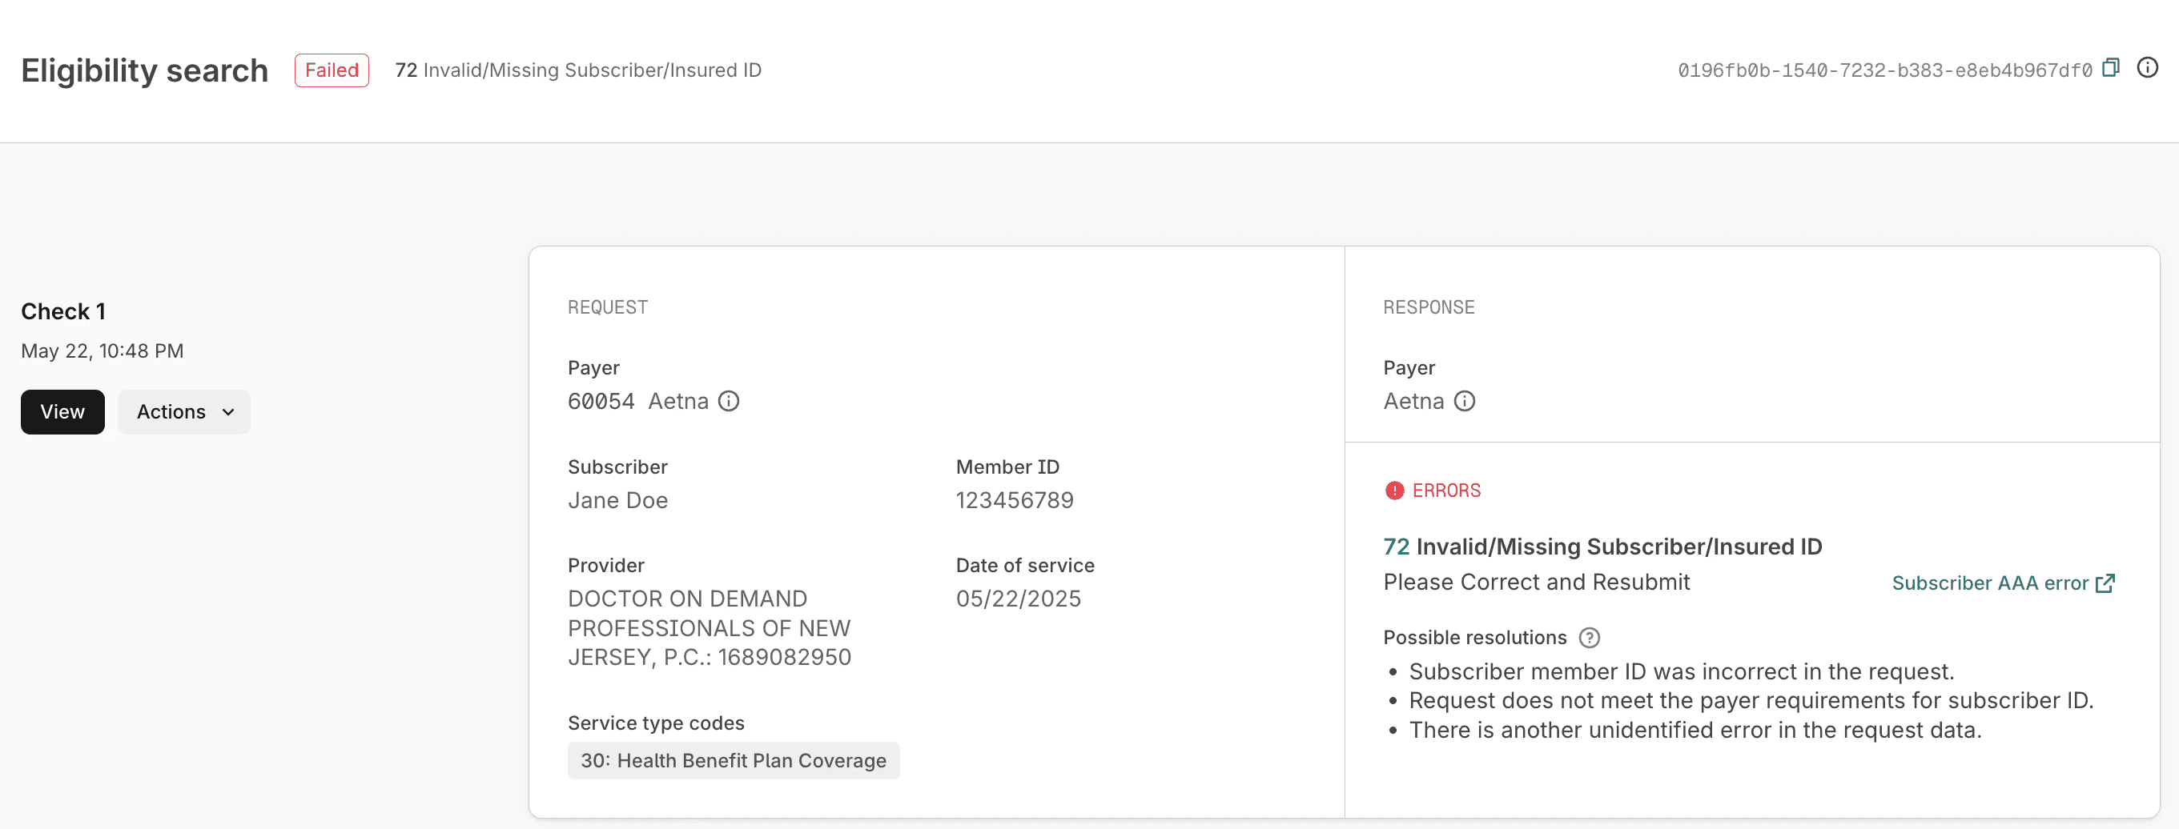Viewport: 2179px width, 829px height.
Task: Click the View button for Check 1
Action: pos(62,411)
